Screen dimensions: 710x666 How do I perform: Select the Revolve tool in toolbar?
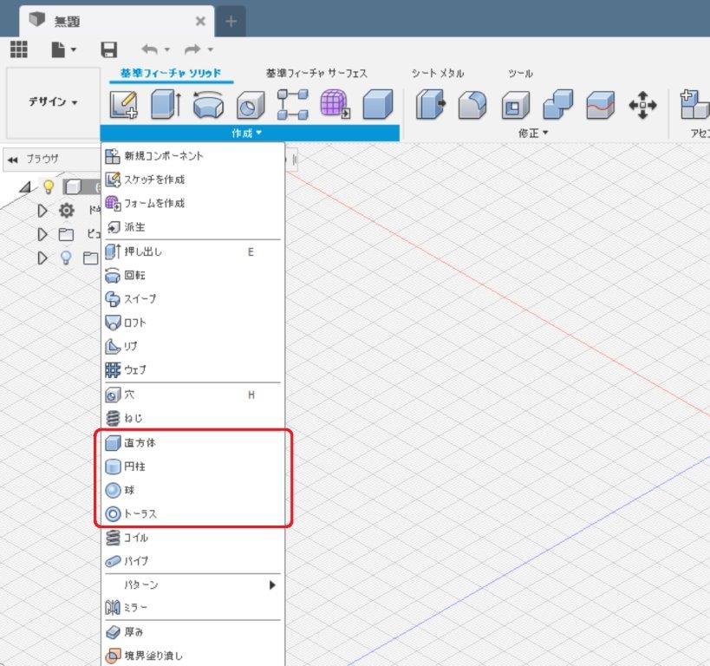(x=208, y=105)
